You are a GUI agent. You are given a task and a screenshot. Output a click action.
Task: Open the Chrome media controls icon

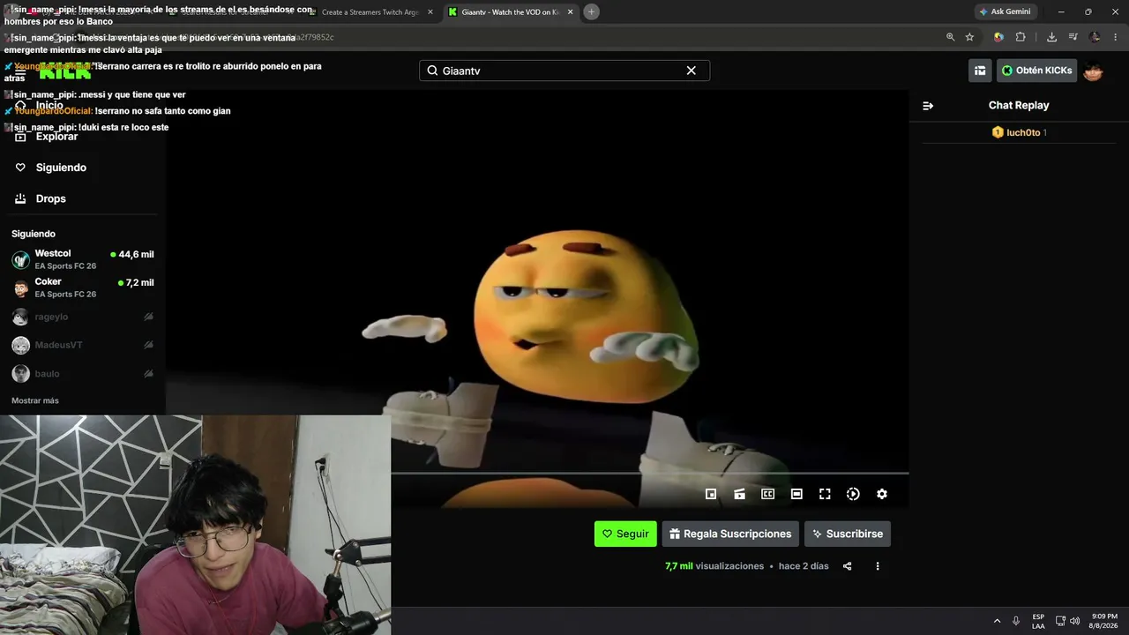tap(1073, 37)
